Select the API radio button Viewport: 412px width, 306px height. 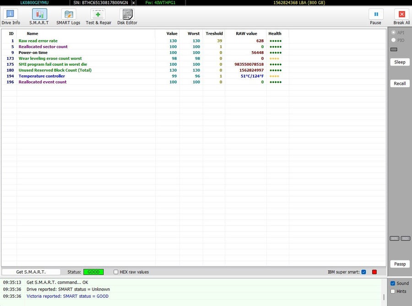(393, 32)
